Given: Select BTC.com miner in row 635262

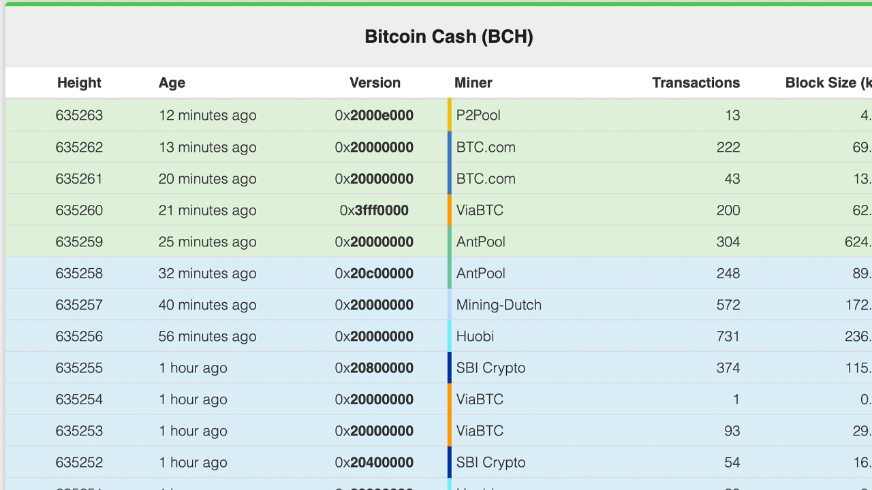Looking at the screenshot, I should click(486, 147).
